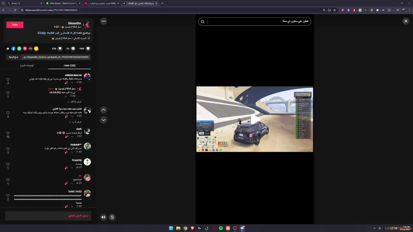Open FARAH's commenter username

tap(76, 145)
